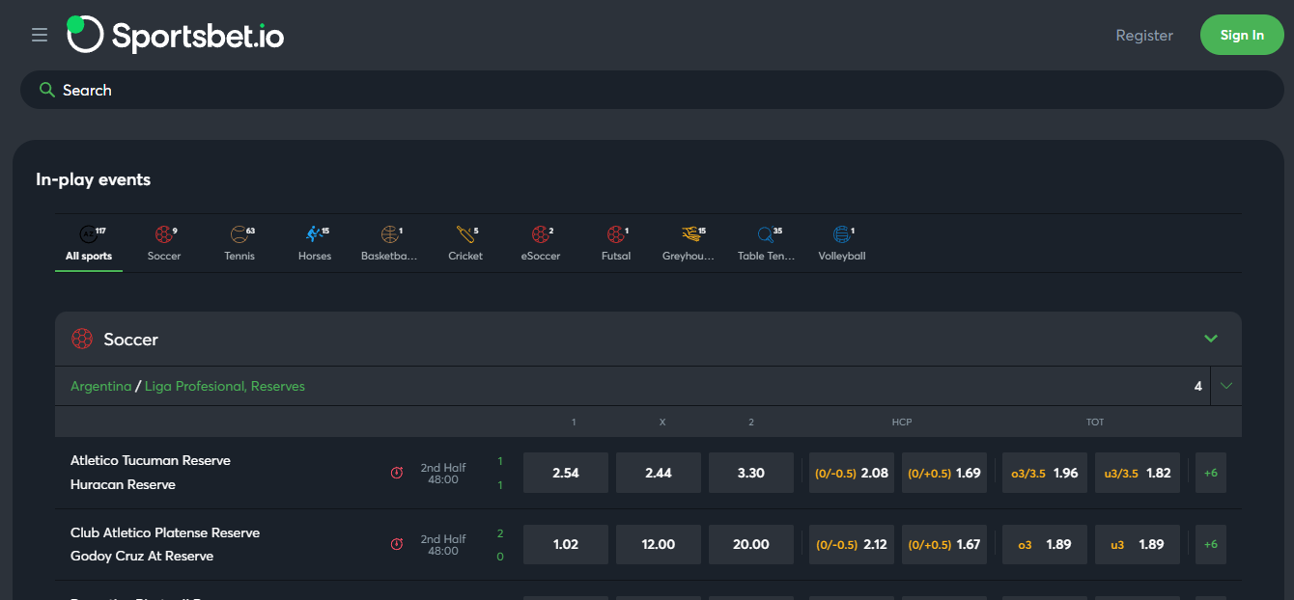Image resolution: width=1294 pixels, height=600 pixels.
Task: Click into the Search input field
Action: (x=652, y=90)
